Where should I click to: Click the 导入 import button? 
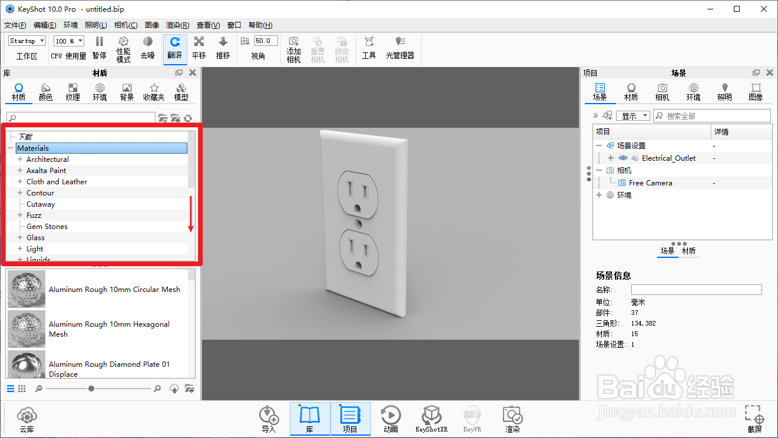click(x=269, y=419)
